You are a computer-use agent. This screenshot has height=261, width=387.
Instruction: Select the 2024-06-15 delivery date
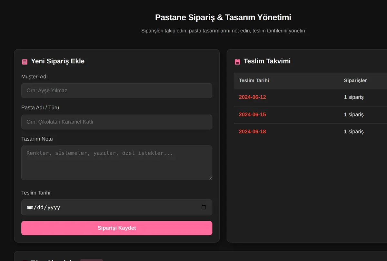[253, 115]
